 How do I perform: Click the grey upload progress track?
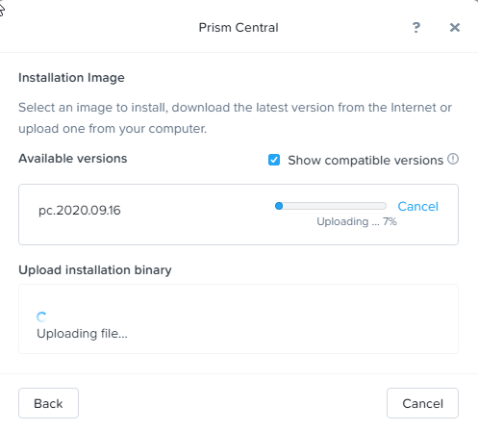[x=331, y=206]
